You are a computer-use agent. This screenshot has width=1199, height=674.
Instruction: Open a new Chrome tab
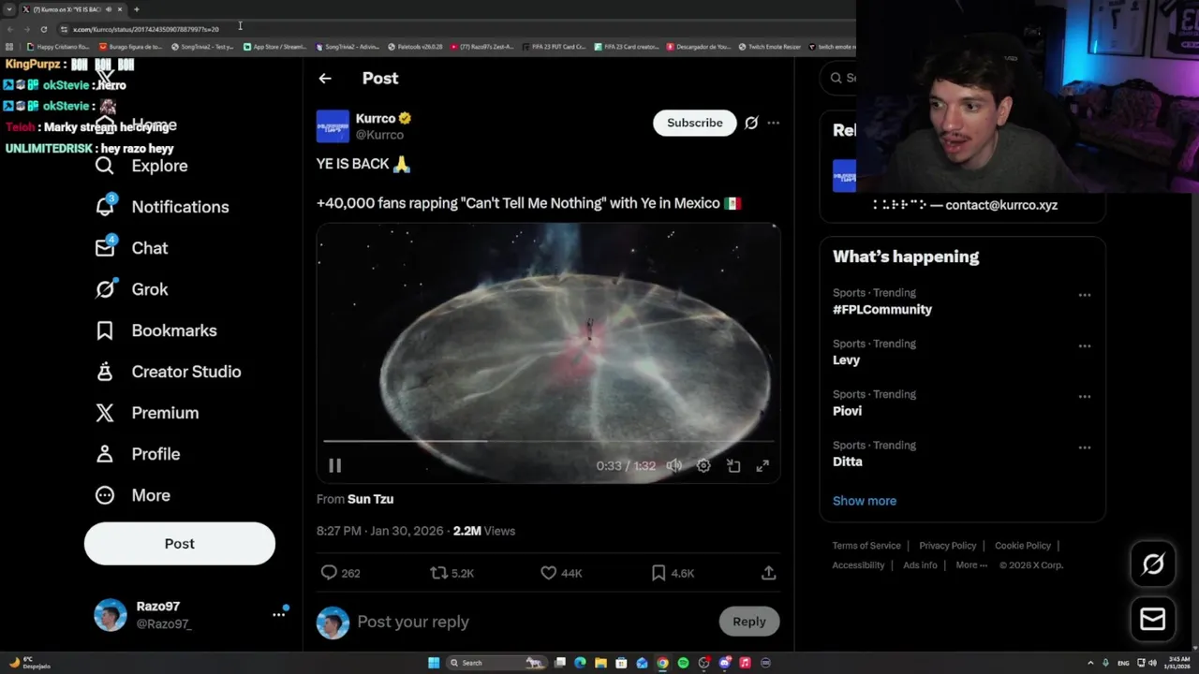(136, 9)
